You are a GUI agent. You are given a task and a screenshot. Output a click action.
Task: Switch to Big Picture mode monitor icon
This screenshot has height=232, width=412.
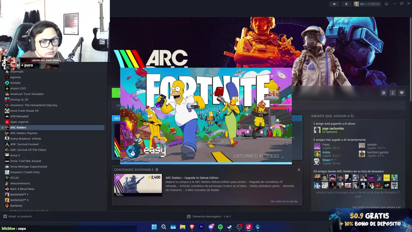coord(386,4)
